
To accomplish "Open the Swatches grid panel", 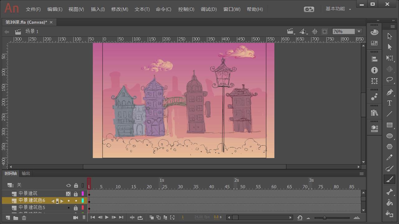I will click(x=374, y=43).
